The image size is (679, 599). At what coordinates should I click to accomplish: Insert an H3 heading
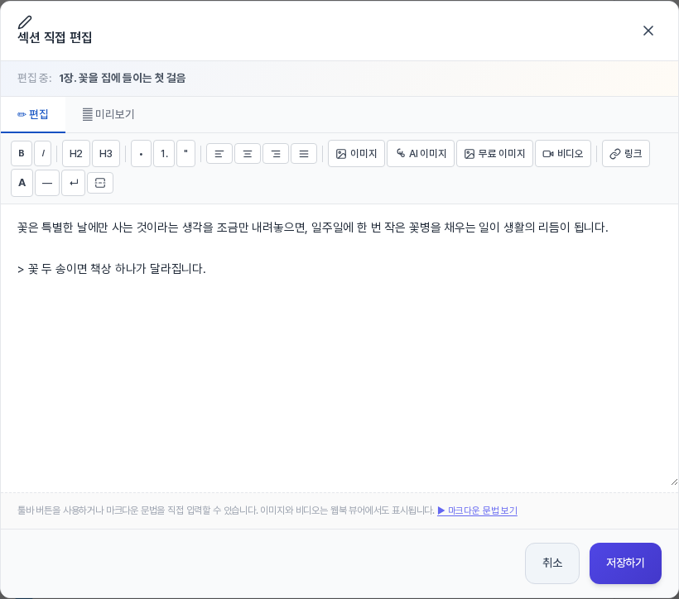[x=106, y=153]
